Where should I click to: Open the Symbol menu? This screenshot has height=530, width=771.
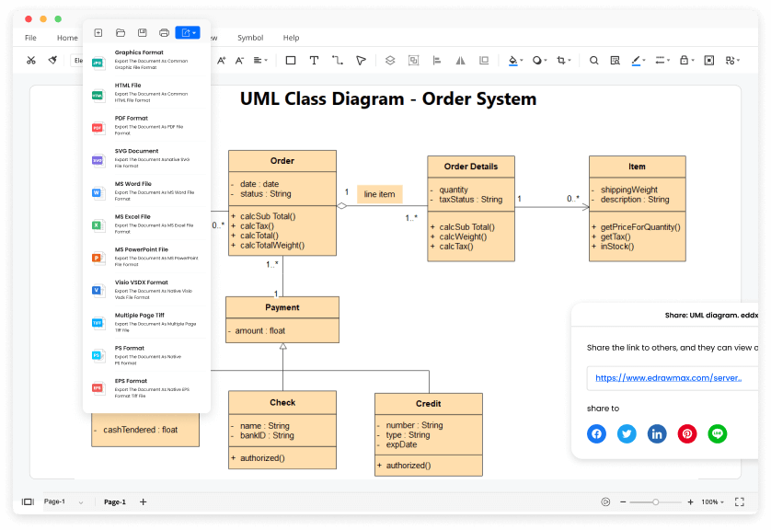pos(250,38)
